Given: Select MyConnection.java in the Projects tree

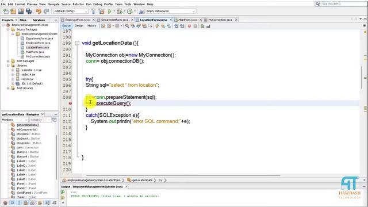Looking at the screenshot, I should pos(38,56).
